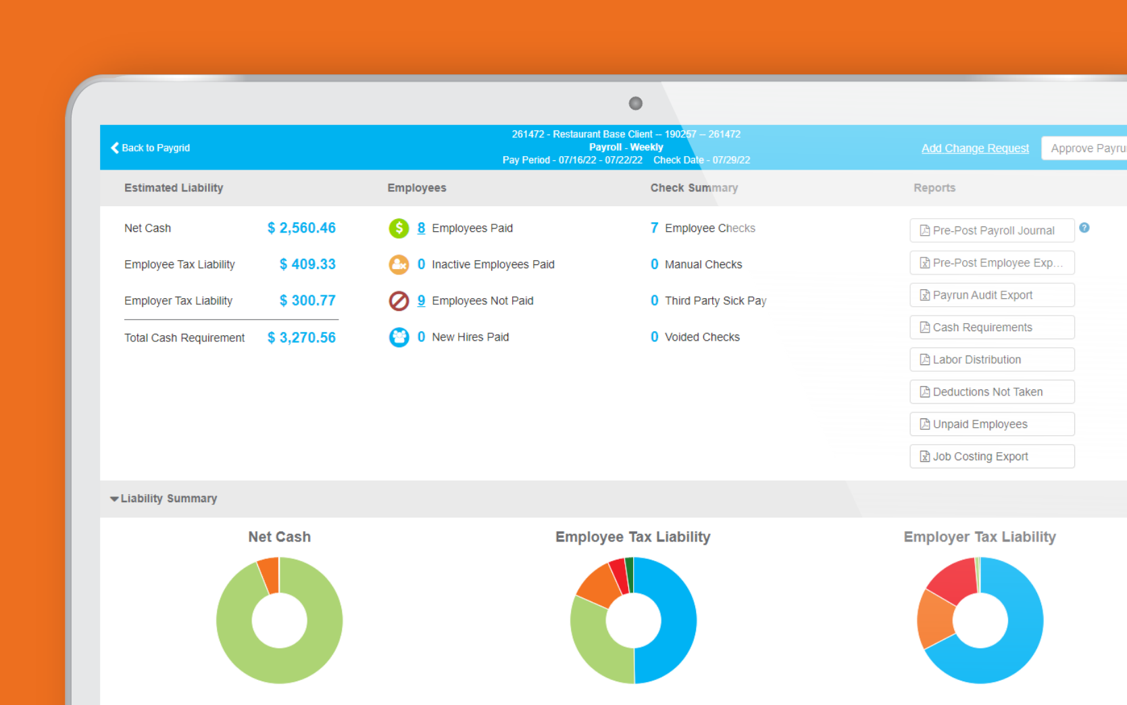Click the blue New Hires Paid icon
Screen dimensions: 1127x705
tap(399, 337)
